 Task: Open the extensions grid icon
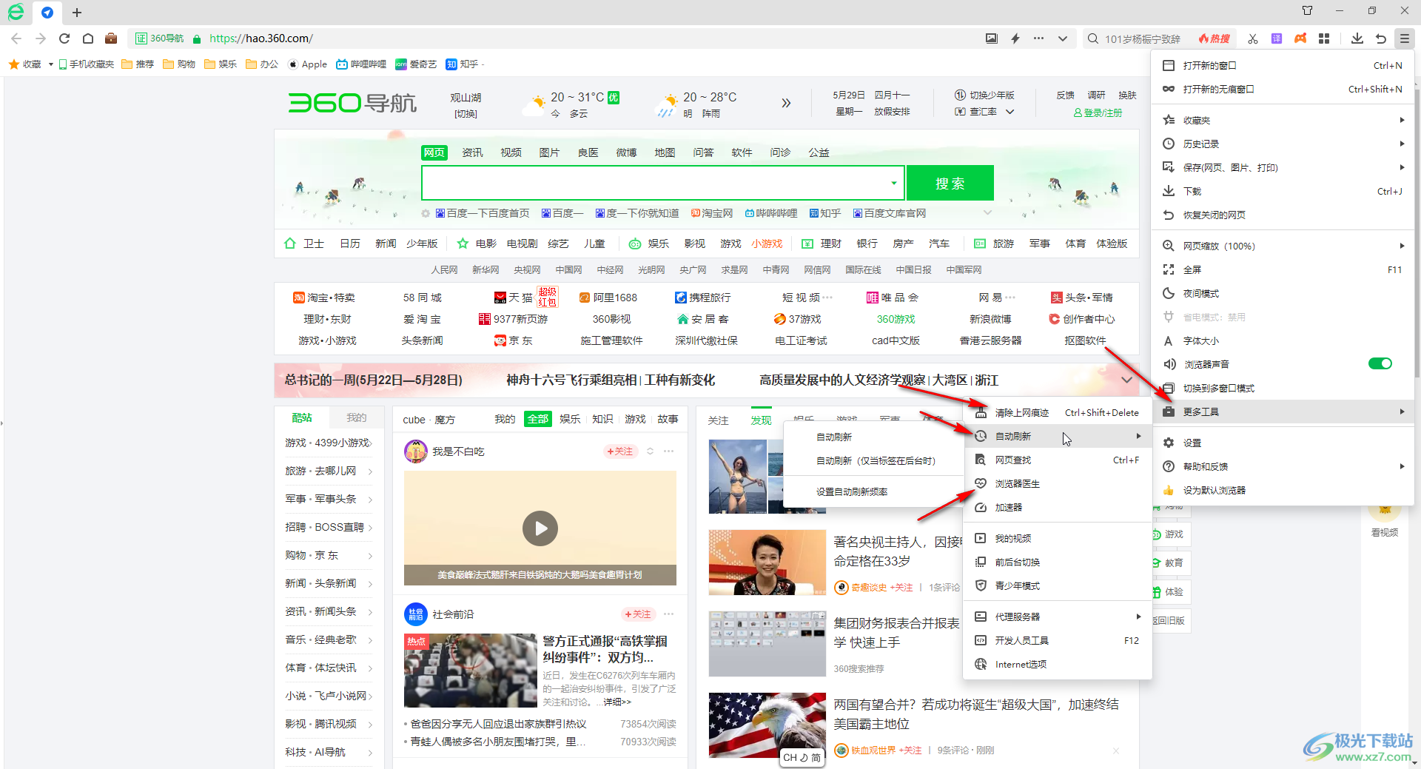coord(1324,38)
